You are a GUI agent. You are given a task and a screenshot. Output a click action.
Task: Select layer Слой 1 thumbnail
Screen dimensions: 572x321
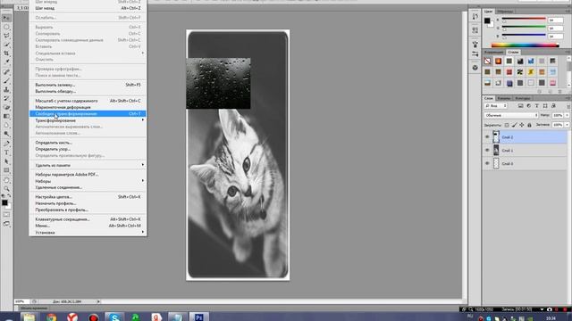(496, 151)
